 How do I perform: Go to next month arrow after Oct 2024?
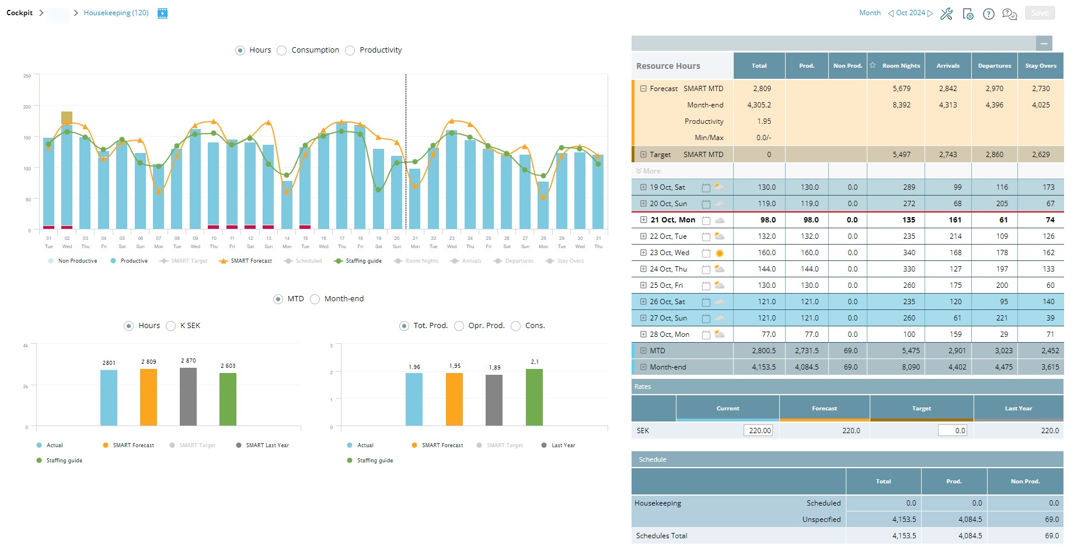[930, 13]
